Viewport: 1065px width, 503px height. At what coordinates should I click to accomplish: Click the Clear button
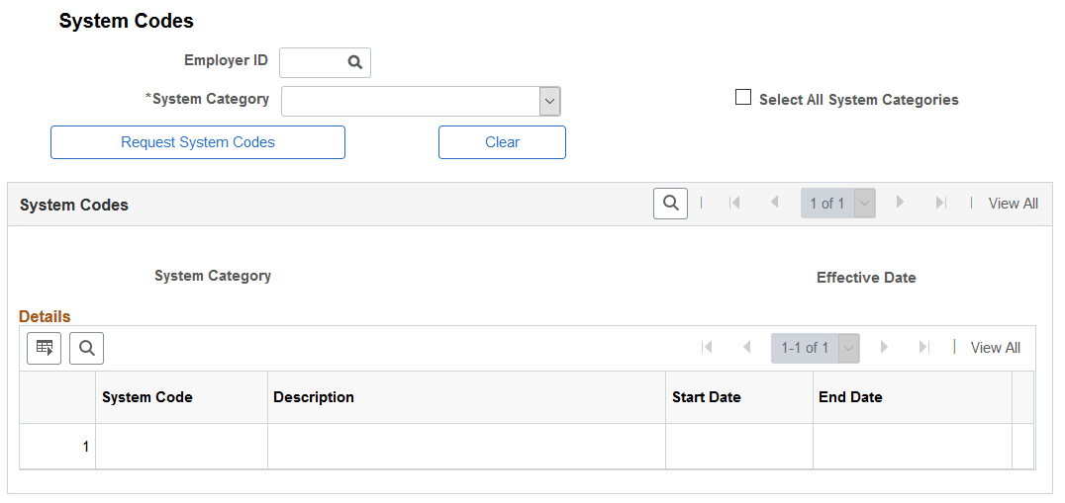click(502, 142)
